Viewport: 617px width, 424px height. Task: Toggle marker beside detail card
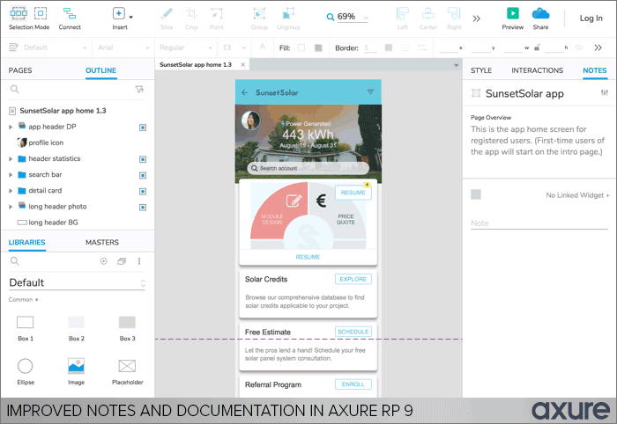pos(143,191)
